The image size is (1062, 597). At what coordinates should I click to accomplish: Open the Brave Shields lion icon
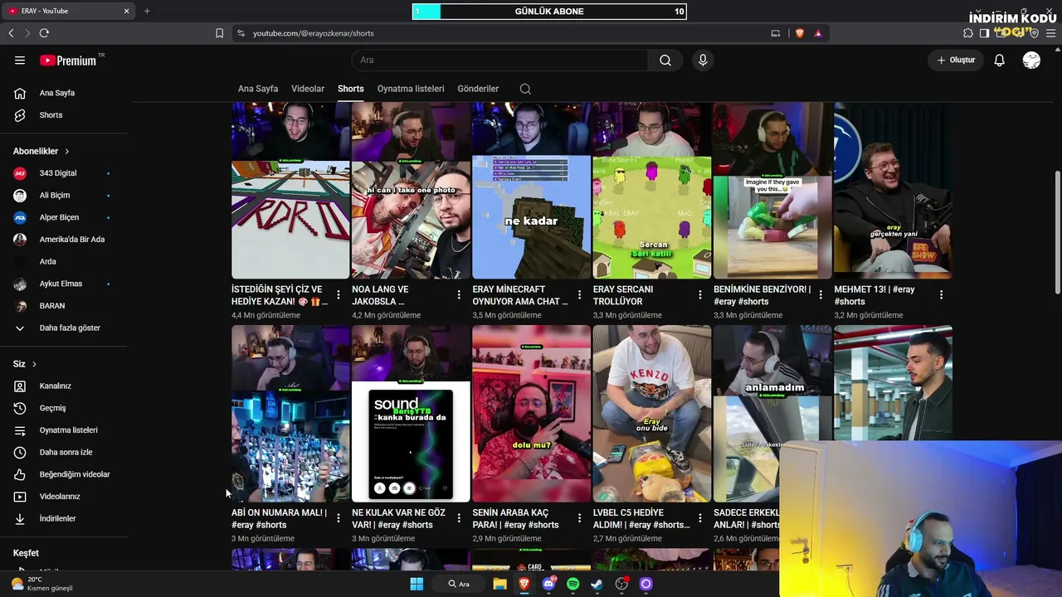click(x=800, y=33)
